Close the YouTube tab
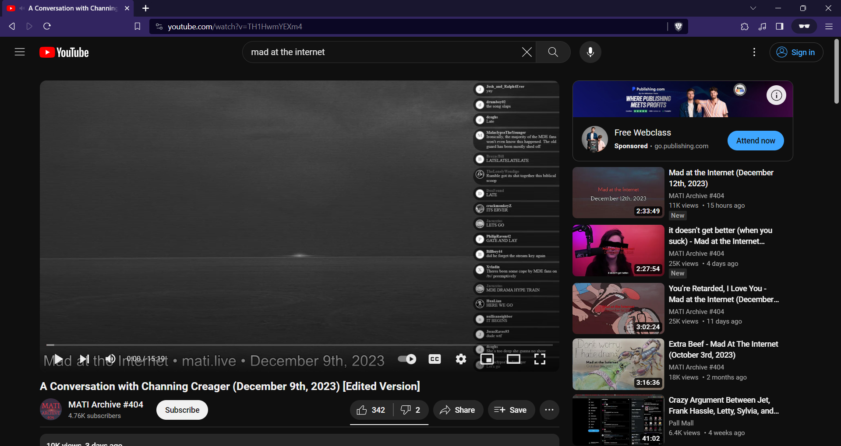The image size is (841, 446). click(127, 8)
